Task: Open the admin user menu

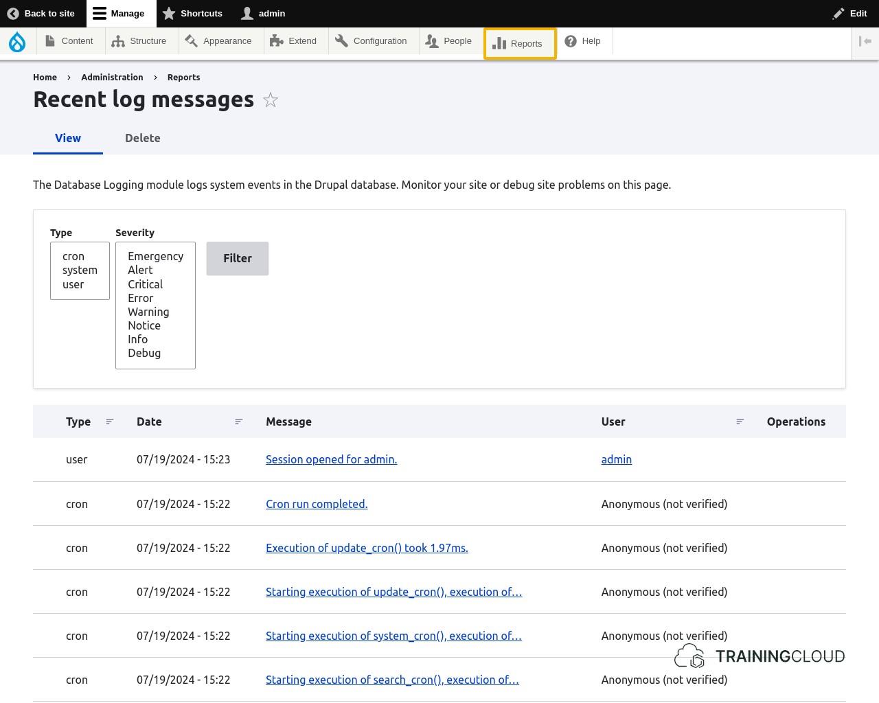Action: pyautogui.click(x=263, y=14)
